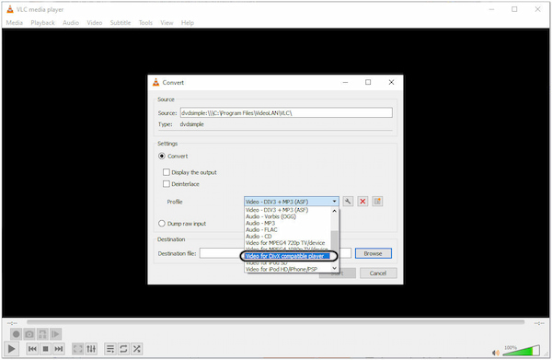Stop playback with the stop button
552x360 pixels.
45,349
